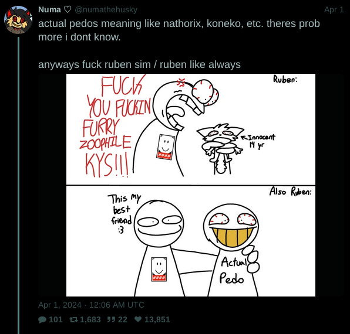Viewport: 350px width, 334px height.
Task: Open the attached comic image
Action: pos(191,185)
